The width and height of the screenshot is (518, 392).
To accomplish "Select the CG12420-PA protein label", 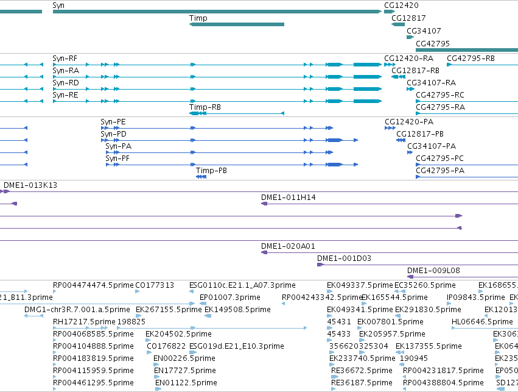I will (409, 122).
